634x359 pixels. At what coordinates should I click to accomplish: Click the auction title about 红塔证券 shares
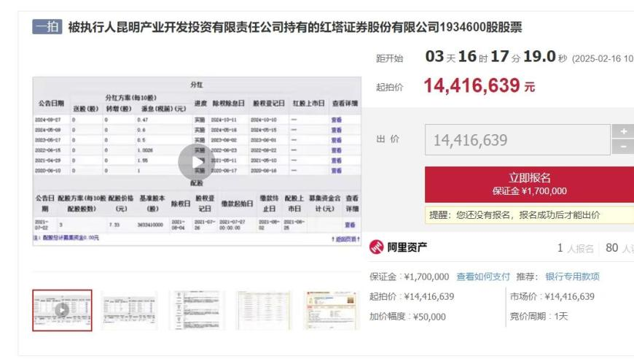pyautogui.click(x=294, y=27)
